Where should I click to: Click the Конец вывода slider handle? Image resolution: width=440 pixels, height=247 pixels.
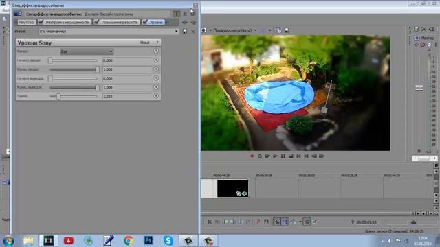(98, 87)
